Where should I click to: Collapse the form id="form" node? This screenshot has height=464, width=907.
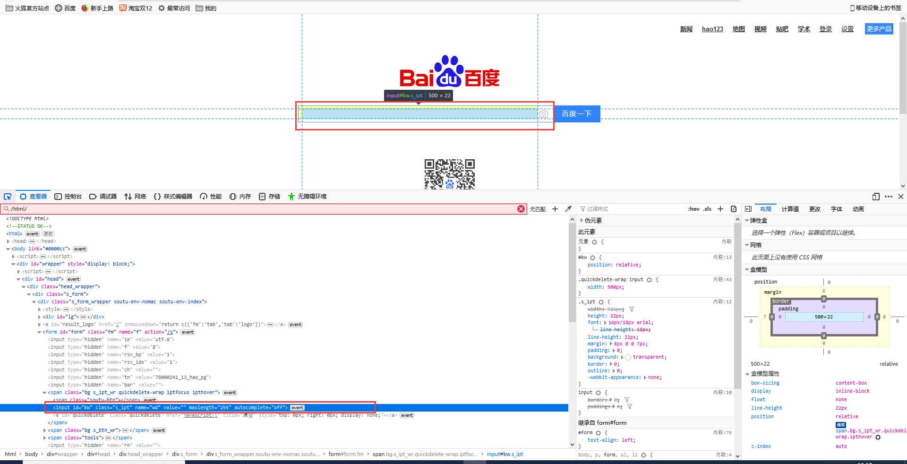coord(39,332)
